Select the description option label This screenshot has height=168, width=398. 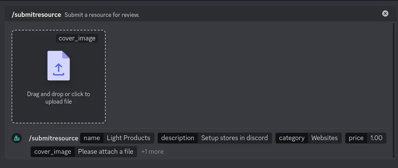click(x=178, y=138)
